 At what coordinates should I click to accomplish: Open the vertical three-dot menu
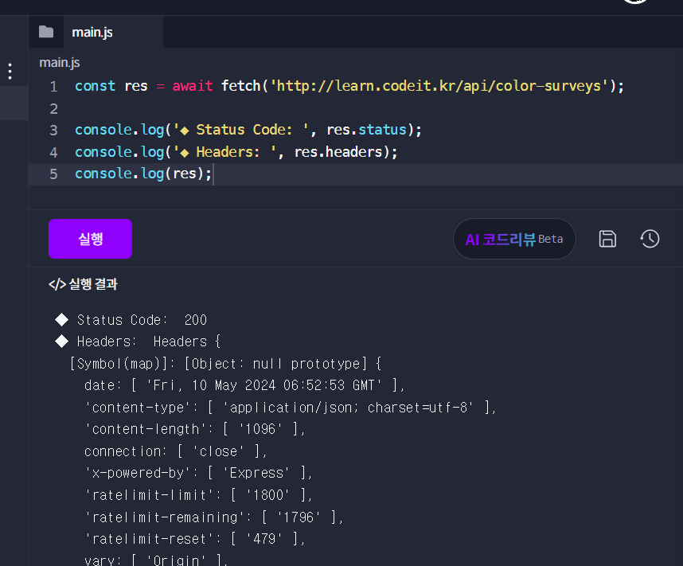coord(10,71)
